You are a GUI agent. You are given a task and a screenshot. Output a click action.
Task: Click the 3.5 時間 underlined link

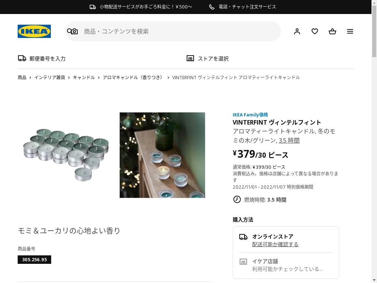pyautogui.click(x=289, y=140)
